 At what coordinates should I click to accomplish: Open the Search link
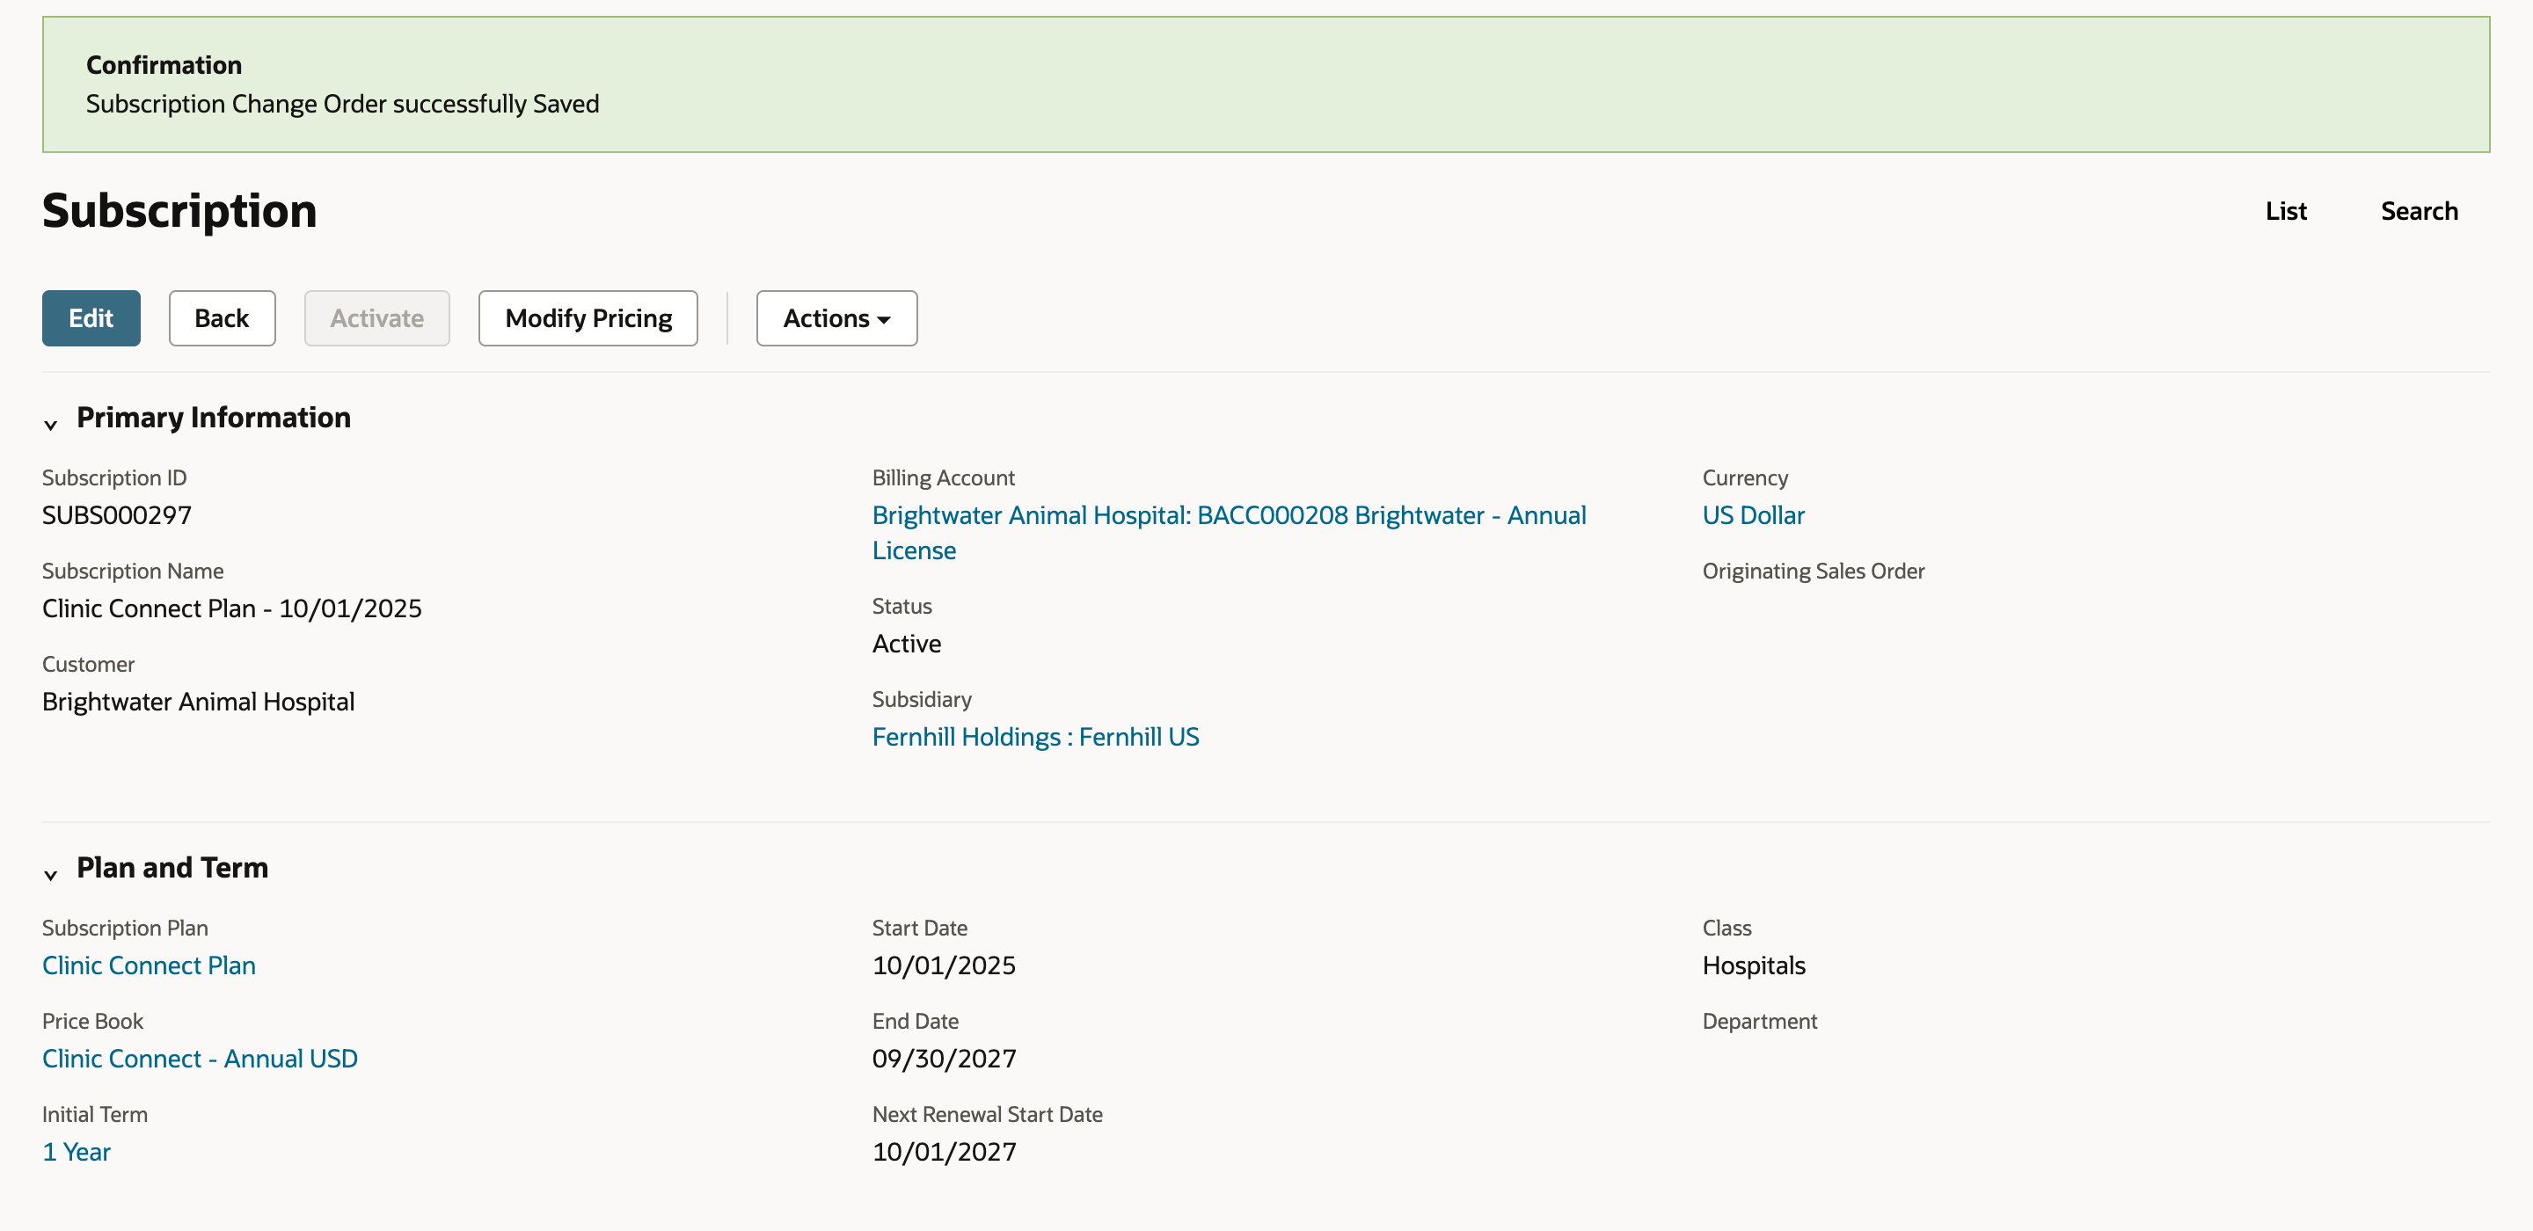(x=2419, y=210)
